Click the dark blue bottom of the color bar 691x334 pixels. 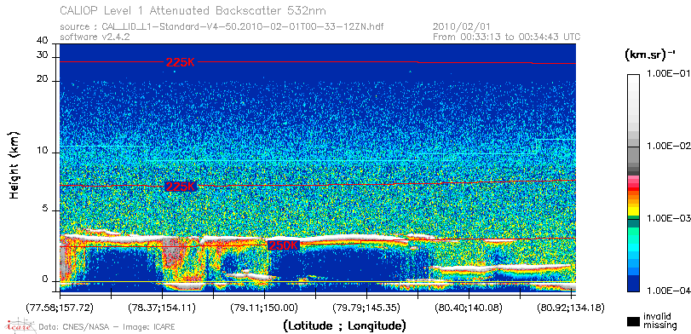(633, 285)
